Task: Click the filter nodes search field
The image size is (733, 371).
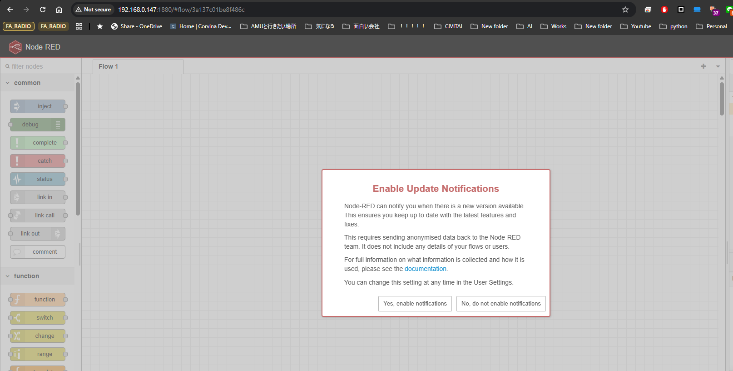Action: 41,66
